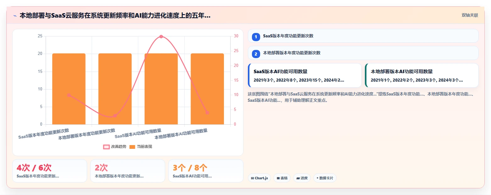The image size is (491, 195).
Task: Click the x-axis label 本地部署版本AI功能可用数量
Action: point(181,134)
